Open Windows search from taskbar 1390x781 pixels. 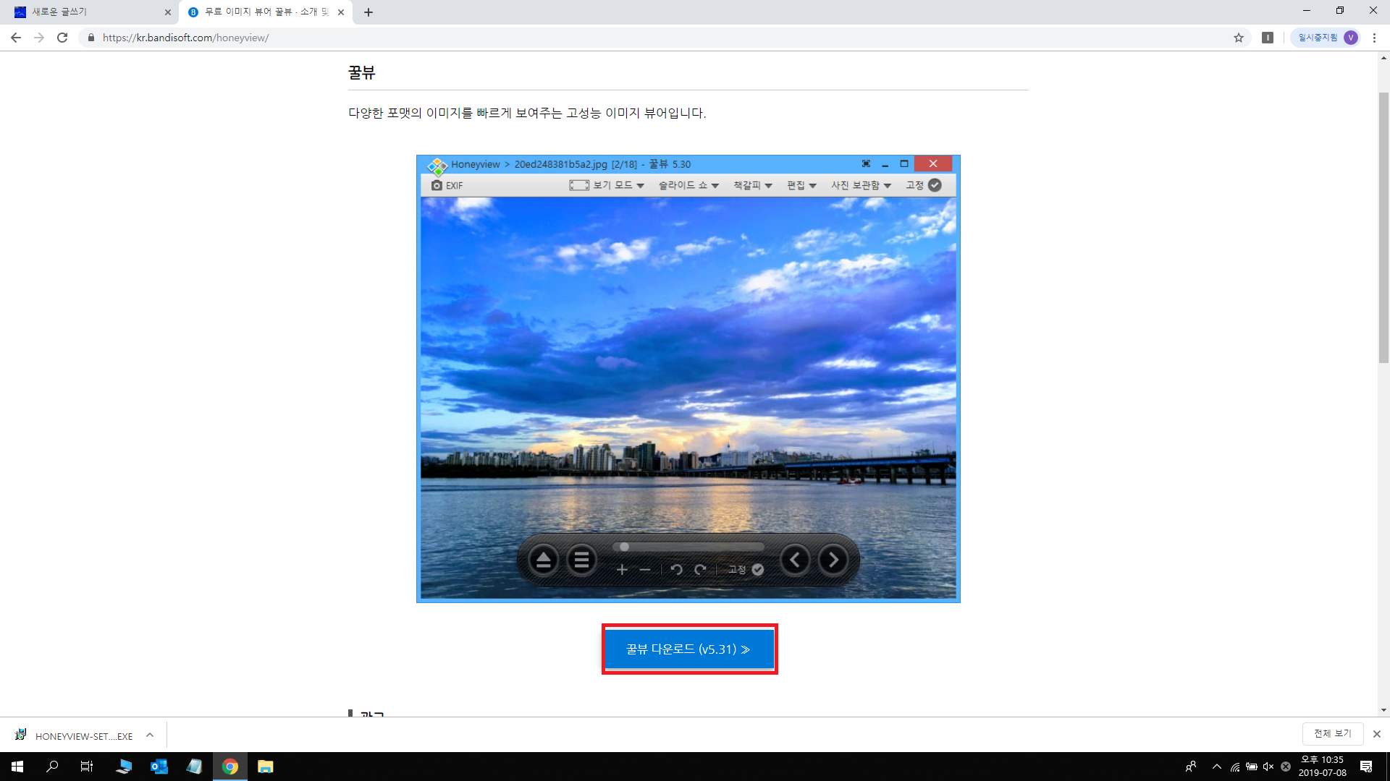pyautogui.click(x=52, y=767)
